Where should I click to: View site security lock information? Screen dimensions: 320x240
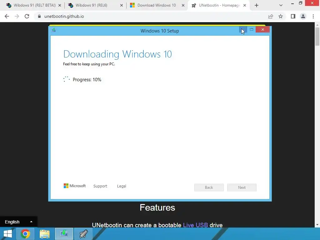click(39, 16)
